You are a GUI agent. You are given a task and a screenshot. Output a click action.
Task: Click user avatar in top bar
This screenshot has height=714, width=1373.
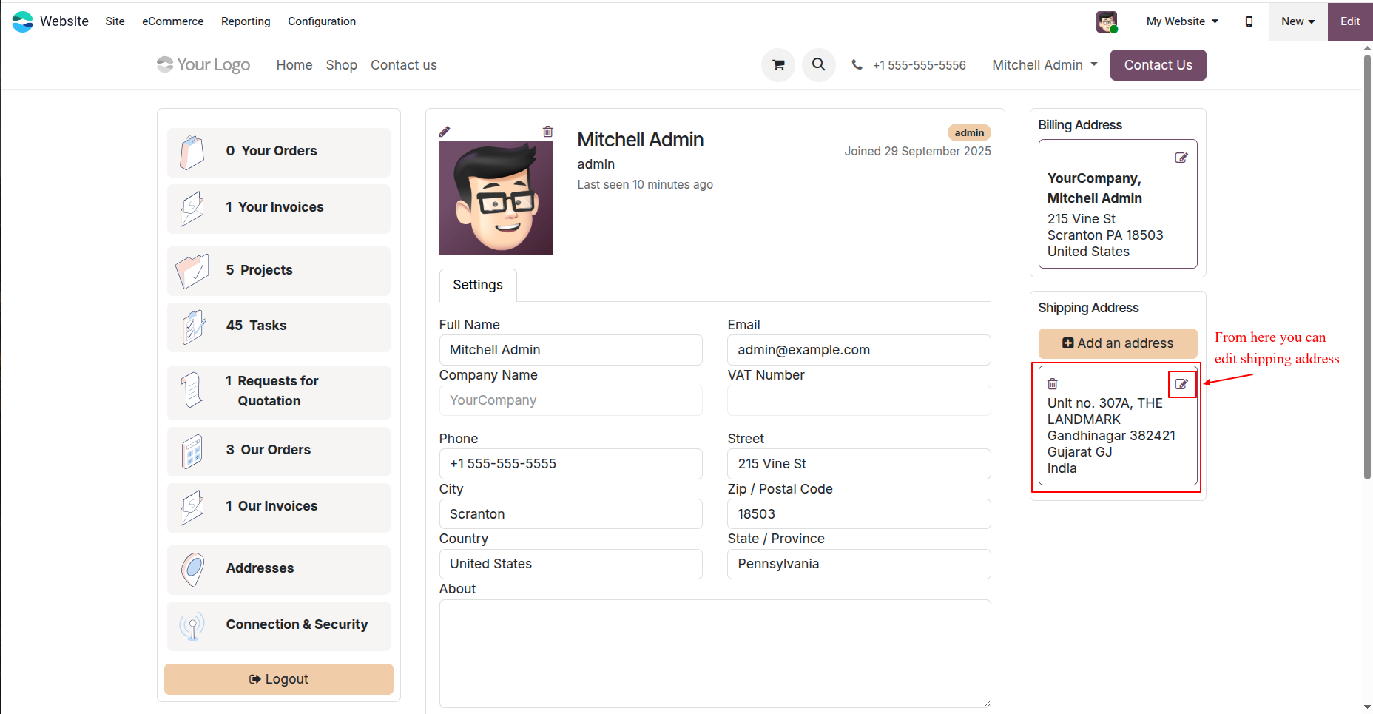[1107, 21]
